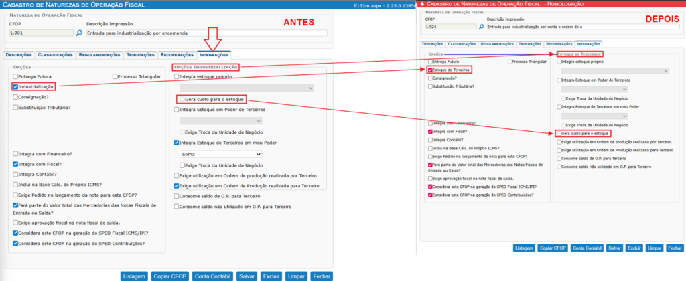Go to Descrições tab in the ANTES form
This screenshot has height=281, width=686.
17,54
